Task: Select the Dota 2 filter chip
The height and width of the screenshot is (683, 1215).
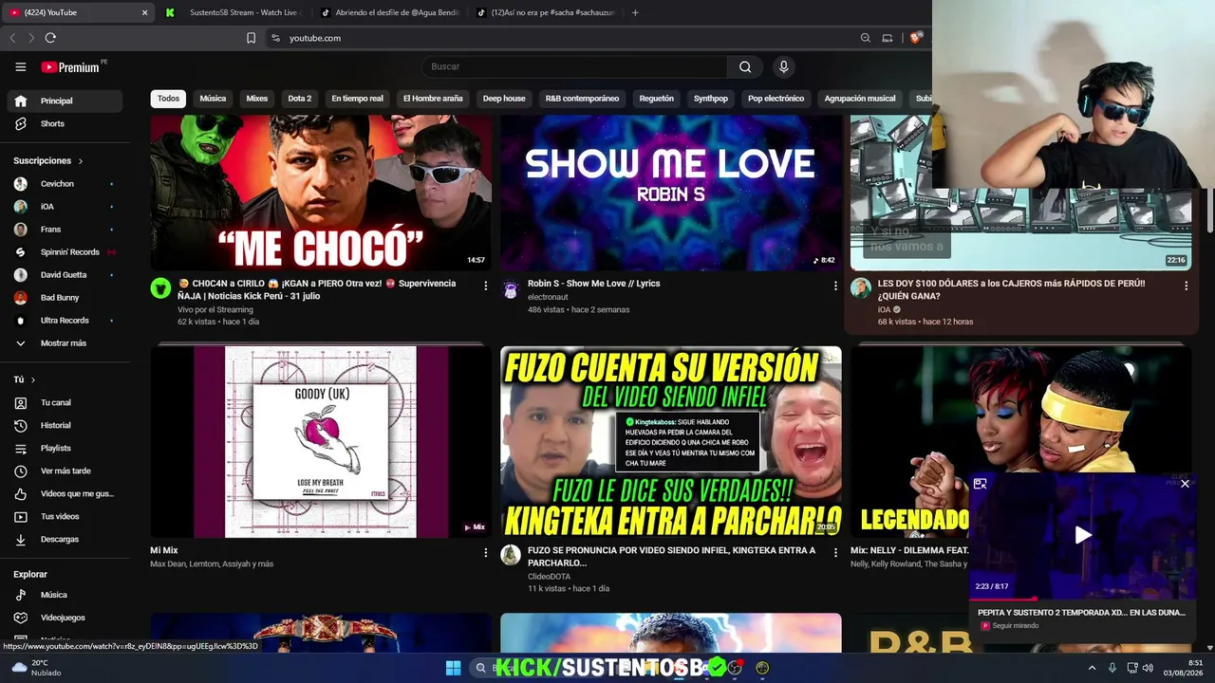Action: (x=300, y=99)
